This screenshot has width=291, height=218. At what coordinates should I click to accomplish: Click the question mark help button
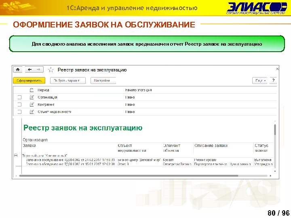point(273,80)
